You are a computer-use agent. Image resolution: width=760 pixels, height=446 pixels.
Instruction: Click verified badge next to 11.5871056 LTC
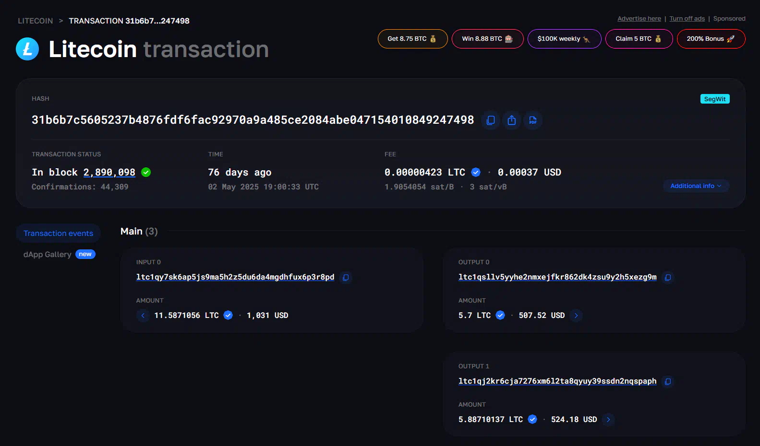click(x=228, y=315)
